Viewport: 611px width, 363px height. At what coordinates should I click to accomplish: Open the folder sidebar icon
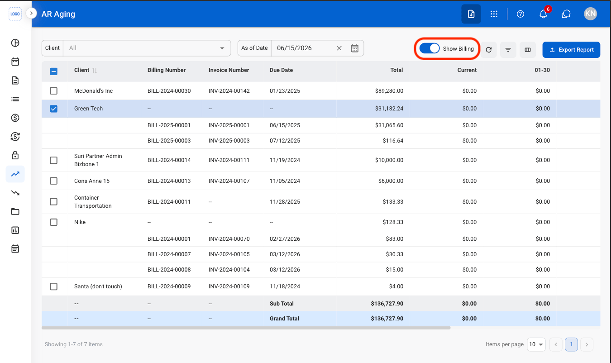point(15,211)
